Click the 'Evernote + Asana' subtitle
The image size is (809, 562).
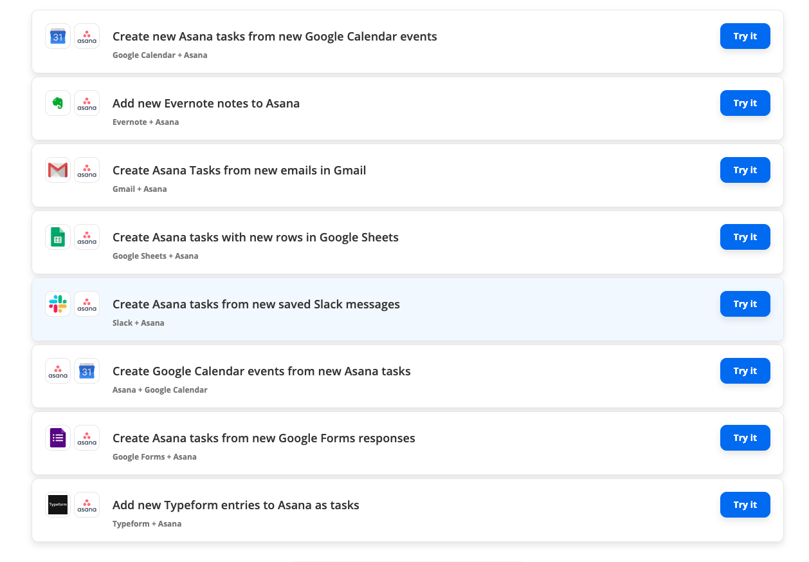146,122
